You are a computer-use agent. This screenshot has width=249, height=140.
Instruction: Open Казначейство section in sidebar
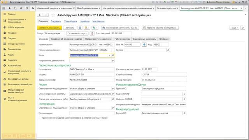click(14, 66)
